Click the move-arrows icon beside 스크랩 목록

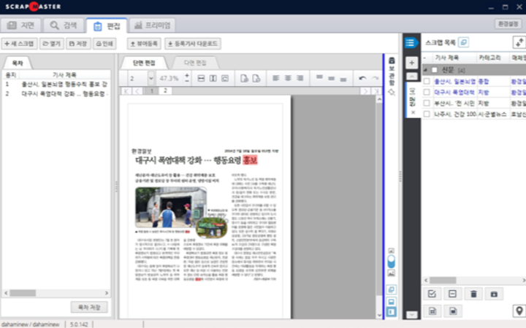point(519,42)
